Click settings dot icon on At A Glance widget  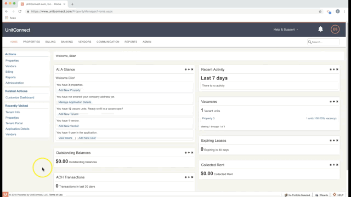(185, 69)
